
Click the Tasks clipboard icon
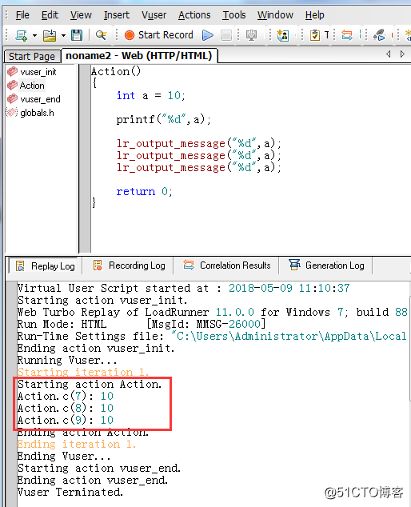click(x=314, y=35)
